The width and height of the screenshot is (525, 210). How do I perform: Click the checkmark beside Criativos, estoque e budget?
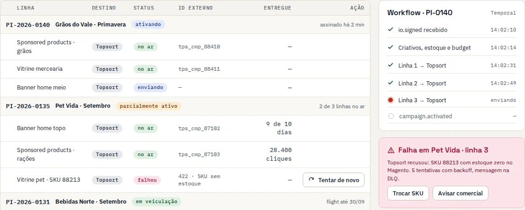[391, 47]
